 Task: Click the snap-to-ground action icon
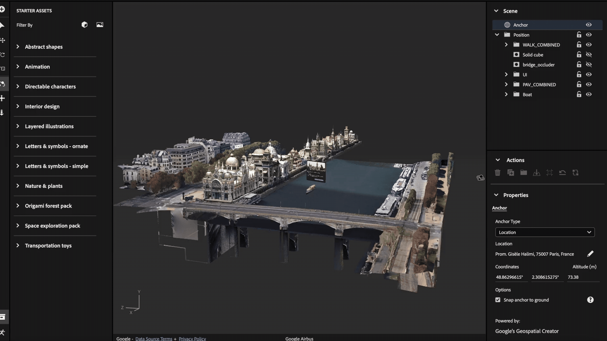(536, 172)
